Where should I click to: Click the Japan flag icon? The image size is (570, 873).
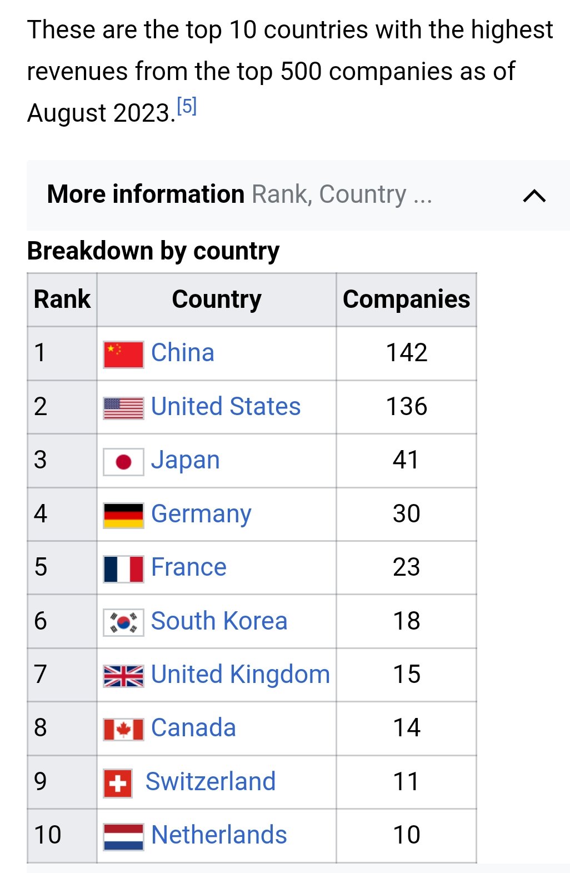tap(123, 462)
